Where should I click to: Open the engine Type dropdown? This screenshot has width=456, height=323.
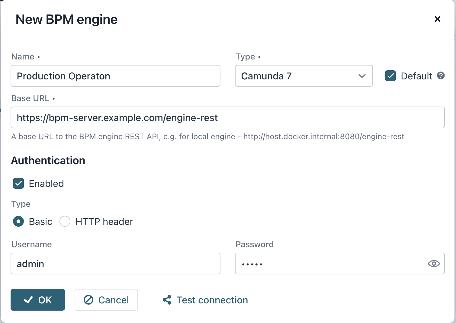[303, 76]
